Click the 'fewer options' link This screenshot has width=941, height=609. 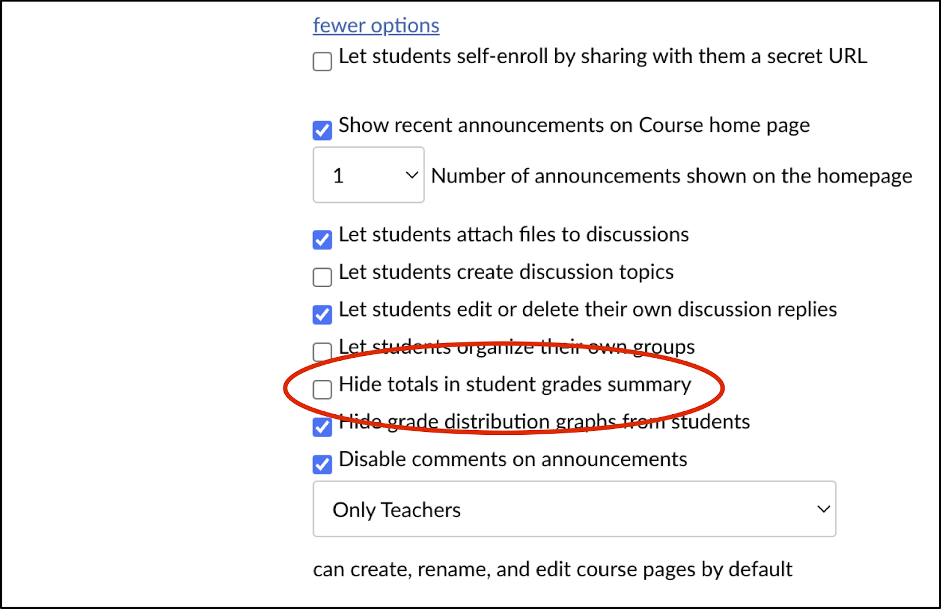coord(375,25)
